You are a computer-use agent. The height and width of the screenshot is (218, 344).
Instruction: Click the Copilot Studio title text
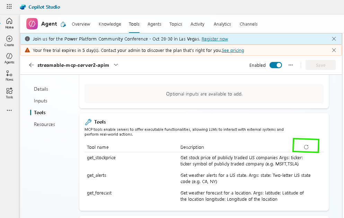point(44,7)
